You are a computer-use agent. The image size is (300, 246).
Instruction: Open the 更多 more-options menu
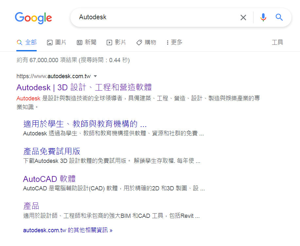(x=175, y=42)
